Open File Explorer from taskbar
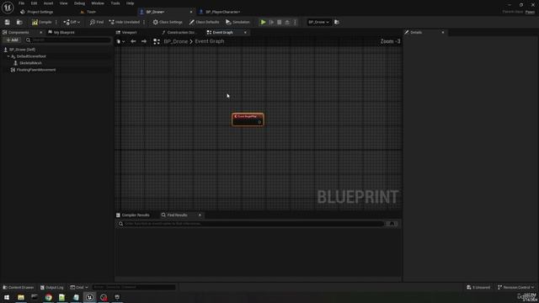This screenshot has width=539, height=303. (x=21, y=297)
